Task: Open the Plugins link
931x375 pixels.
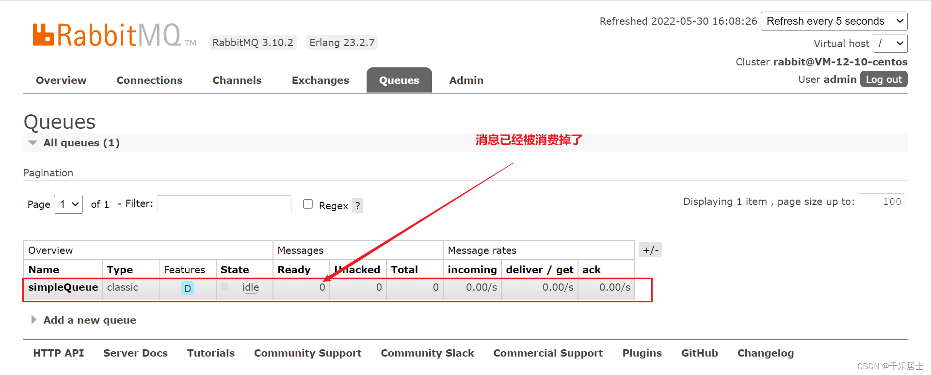Action: [x=642, y=353]
